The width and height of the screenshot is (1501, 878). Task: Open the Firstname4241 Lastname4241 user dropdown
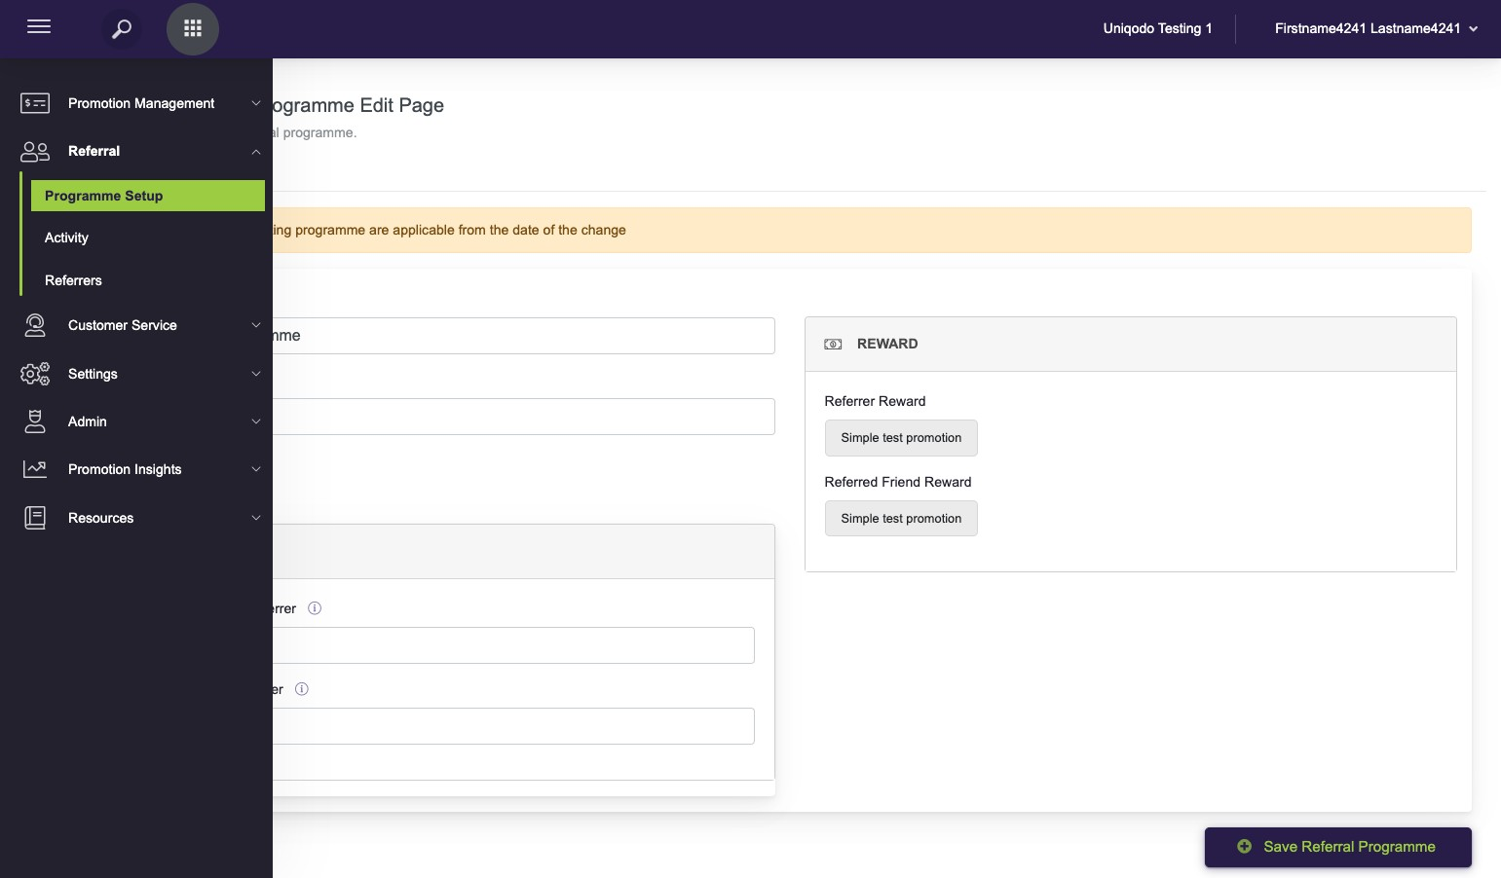[1375, 29]
